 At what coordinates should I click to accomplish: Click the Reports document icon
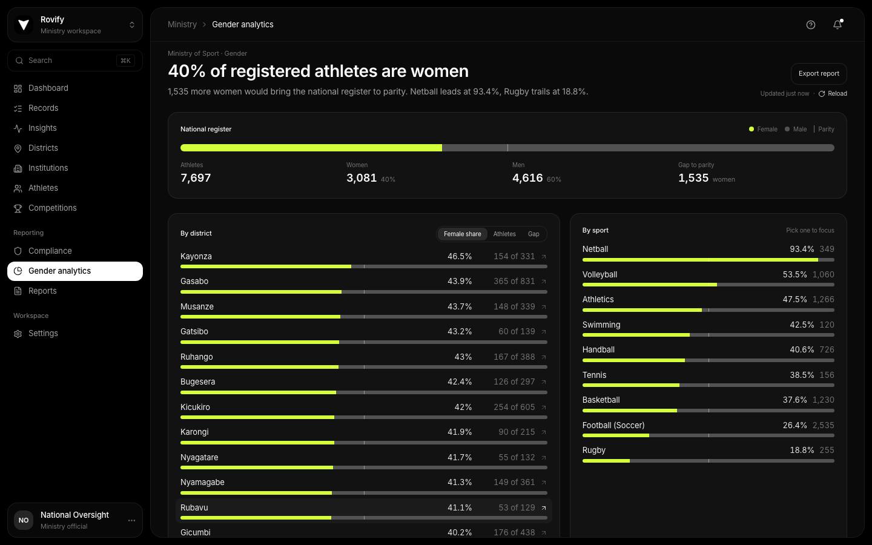(18, 291)
